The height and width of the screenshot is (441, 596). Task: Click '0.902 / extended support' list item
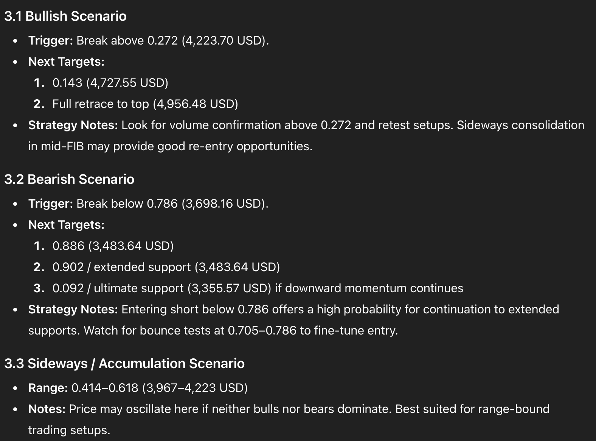pyautogui.click(x=121, y=267)
